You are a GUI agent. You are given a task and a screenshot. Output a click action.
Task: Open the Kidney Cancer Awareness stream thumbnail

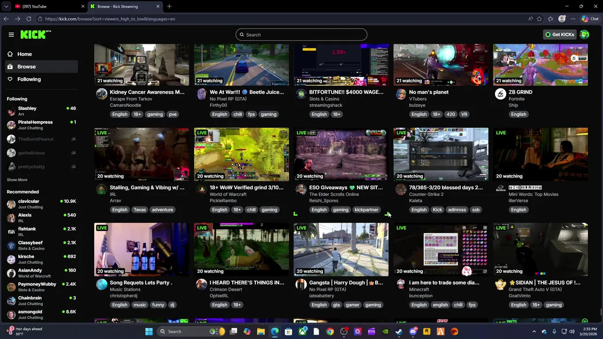pos(141,65)
